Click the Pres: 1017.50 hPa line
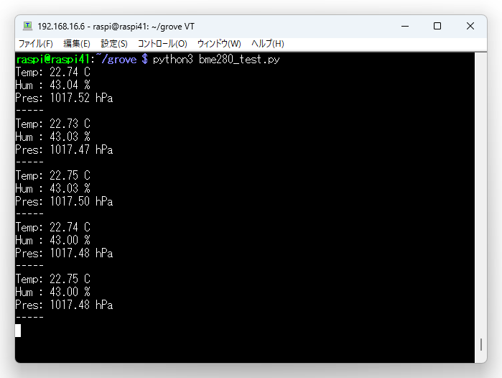Viewport: 502px width, 378px height. click(64, 201)
